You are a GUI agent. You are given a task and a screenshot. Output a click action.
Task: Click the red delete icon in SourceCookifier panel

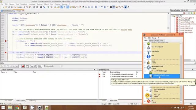pyautogui.click(x=184, y=13)
